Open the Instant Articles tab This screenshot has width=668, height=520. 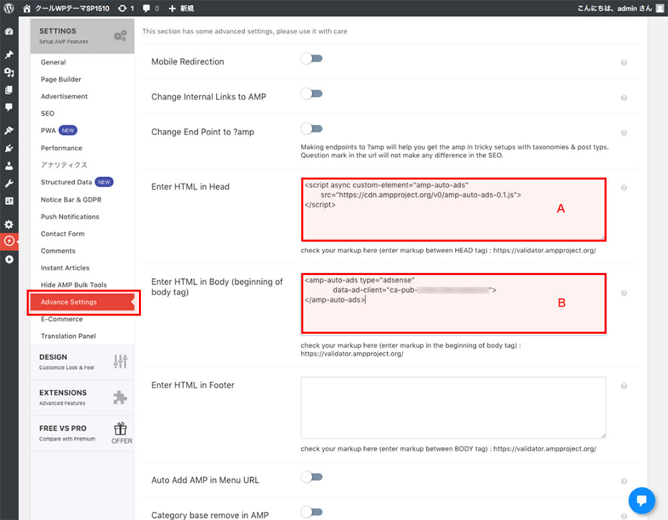(65, 268)
